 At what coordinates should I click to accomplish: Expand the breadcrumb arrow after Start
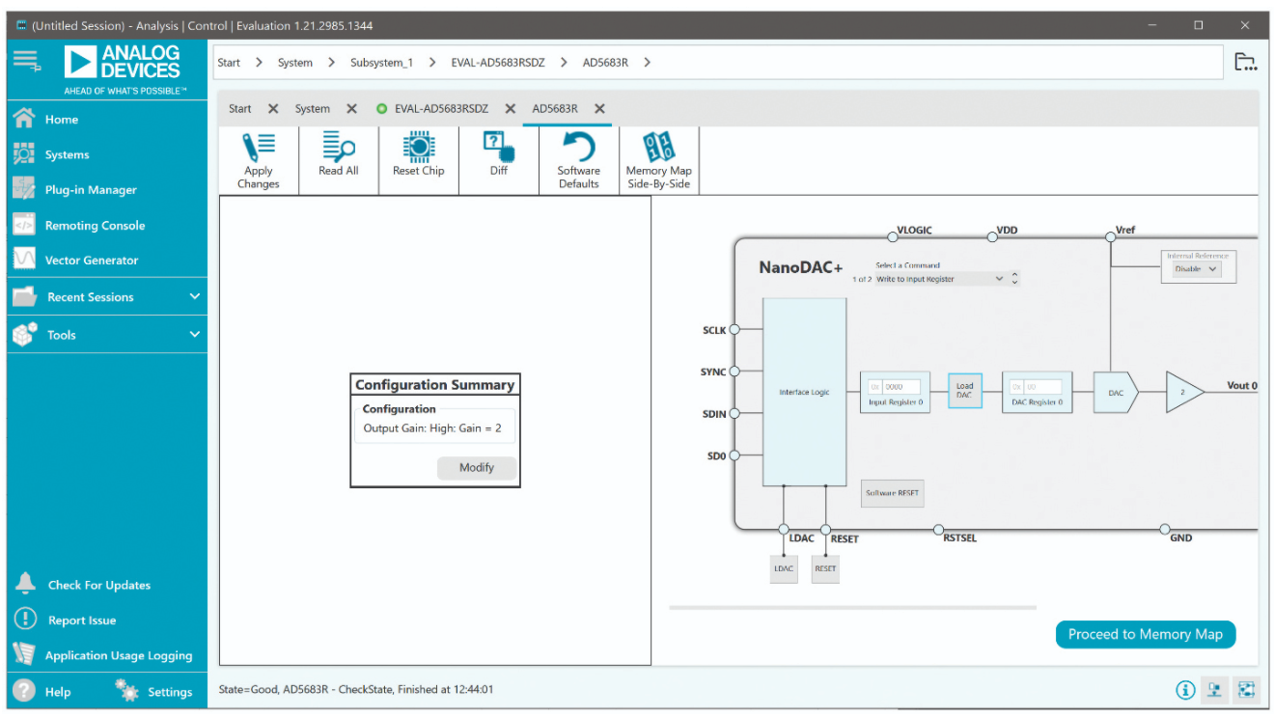click(x=259, y=63)
